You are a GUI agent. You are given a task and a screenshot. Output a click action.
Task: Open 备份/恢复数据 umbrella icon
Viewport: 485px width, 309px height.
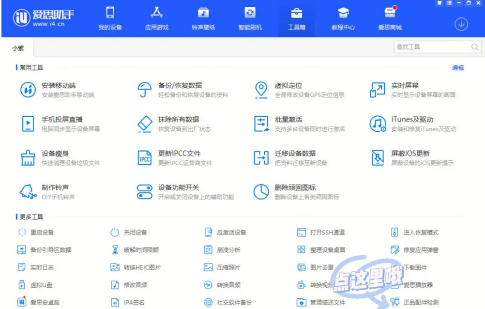[144, 90]
